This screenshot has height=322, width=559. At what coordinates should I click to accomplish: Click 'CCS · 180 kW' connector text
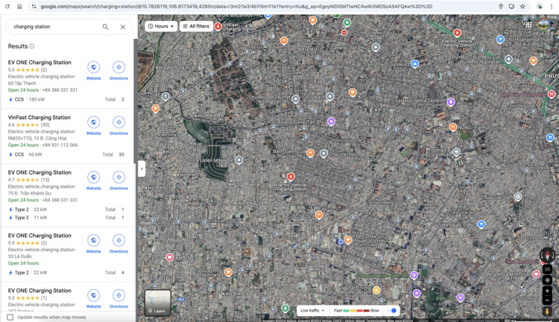pos(30,99)
